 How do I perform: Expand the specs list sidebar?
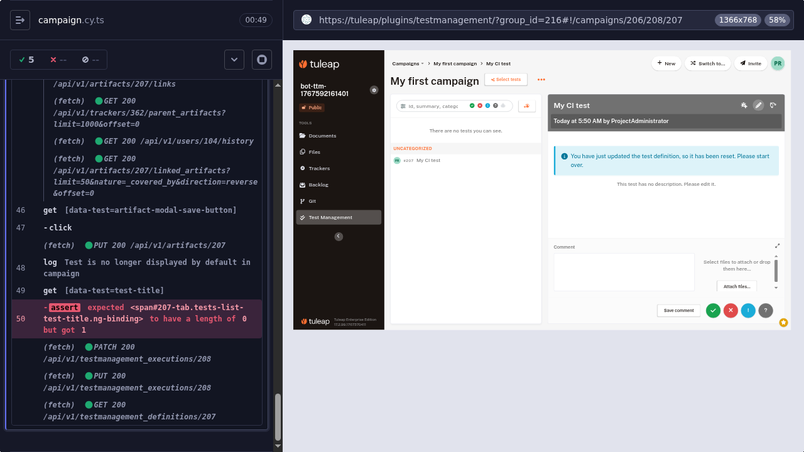tap(20, 20)
